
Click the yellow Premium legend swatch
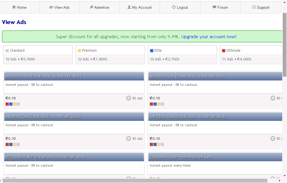point(79,51)
